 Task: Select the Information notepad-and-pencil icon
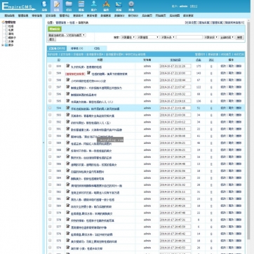click(x=57, y=4)
